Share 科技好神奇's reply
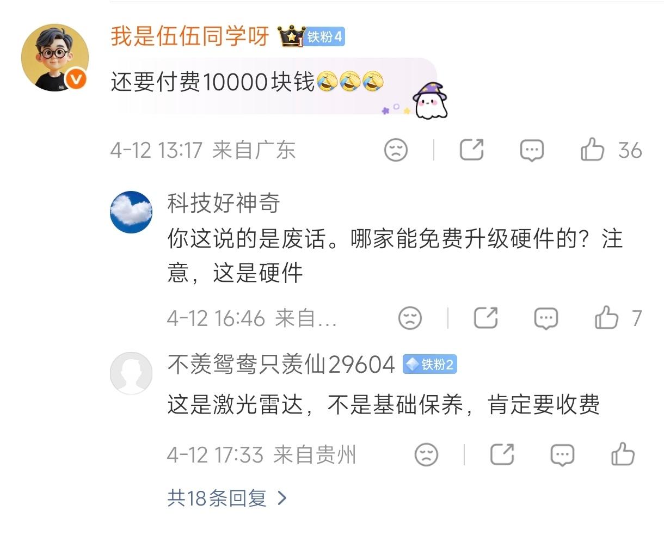Screen dimensions: 664x536 click(x=485, y=318)
